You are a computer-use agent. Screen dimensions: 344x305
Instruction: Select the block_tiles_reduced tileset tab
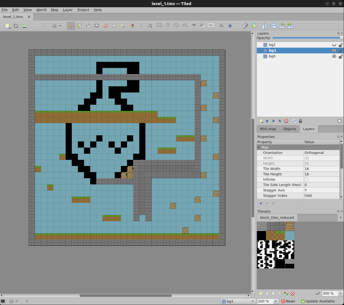coord(277,218)
